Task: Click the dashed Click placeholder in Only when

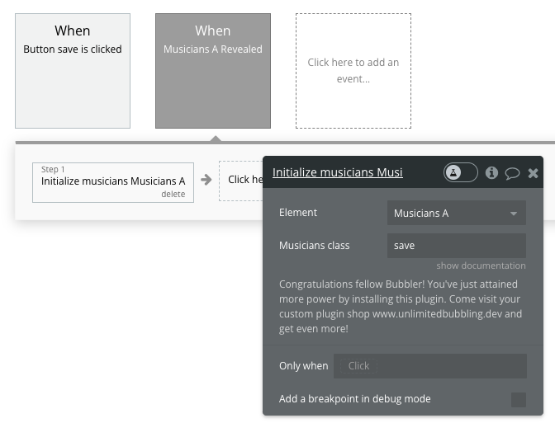Action: pos(358,366)
